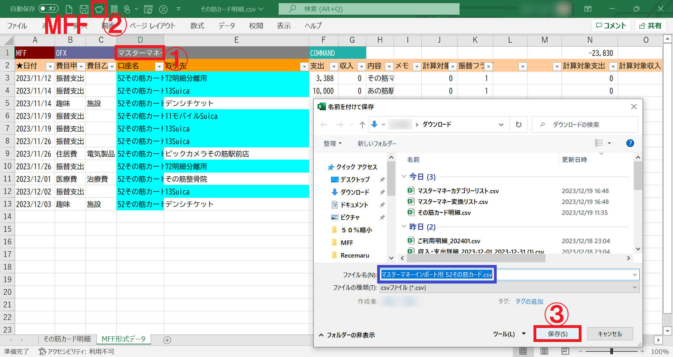
Task: Click the コメント button
Action: pos(611,26)
